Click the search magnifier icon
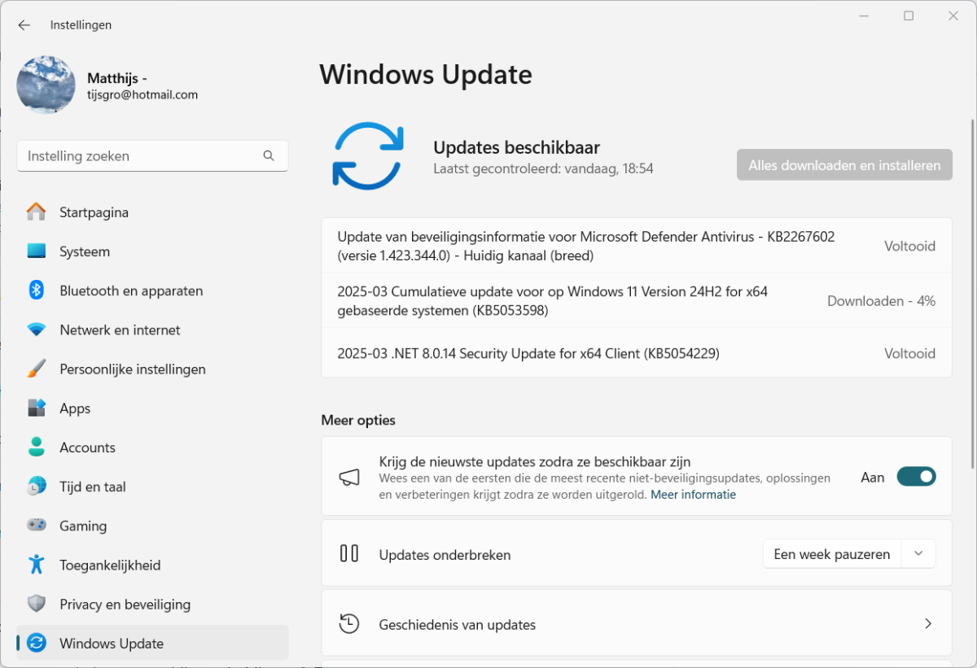977x668 pixels. [269, 156]
